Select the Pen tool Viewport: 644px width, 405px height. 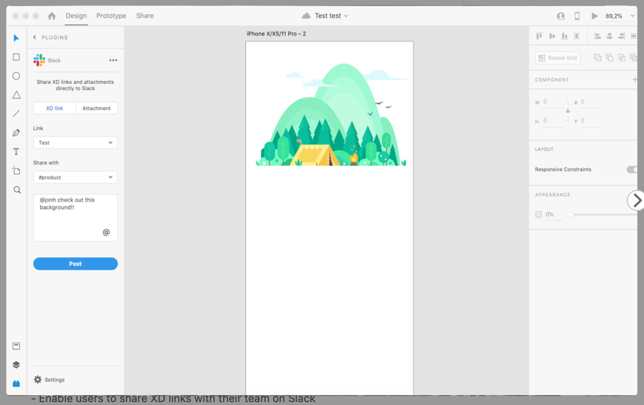[16, 132]
